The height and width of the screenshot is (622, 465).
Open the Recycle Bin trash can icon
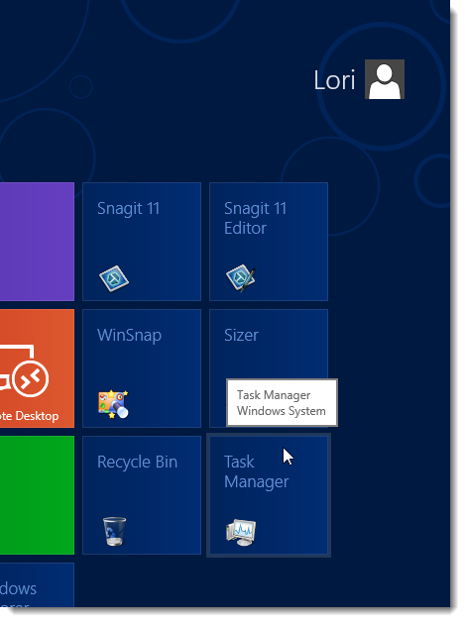[x=114, y=531]
